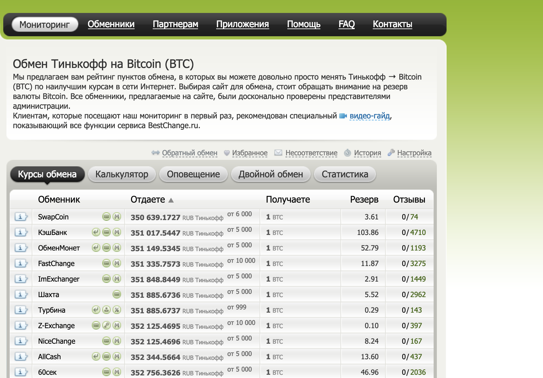Viewport: 543px width, 378px height.
Task: Click the return-arrow badge on ОбменМонет
Action: coord(96,248)
